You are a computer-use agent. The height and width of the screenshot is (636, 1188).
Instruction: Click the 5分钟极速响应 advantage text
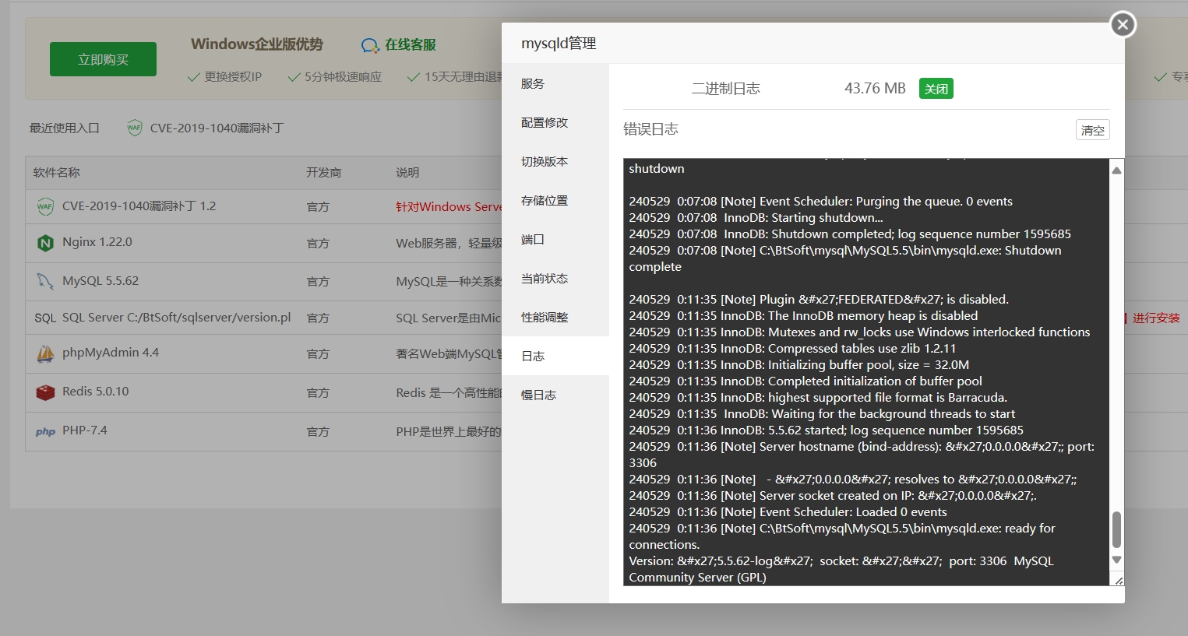[343, 77]
